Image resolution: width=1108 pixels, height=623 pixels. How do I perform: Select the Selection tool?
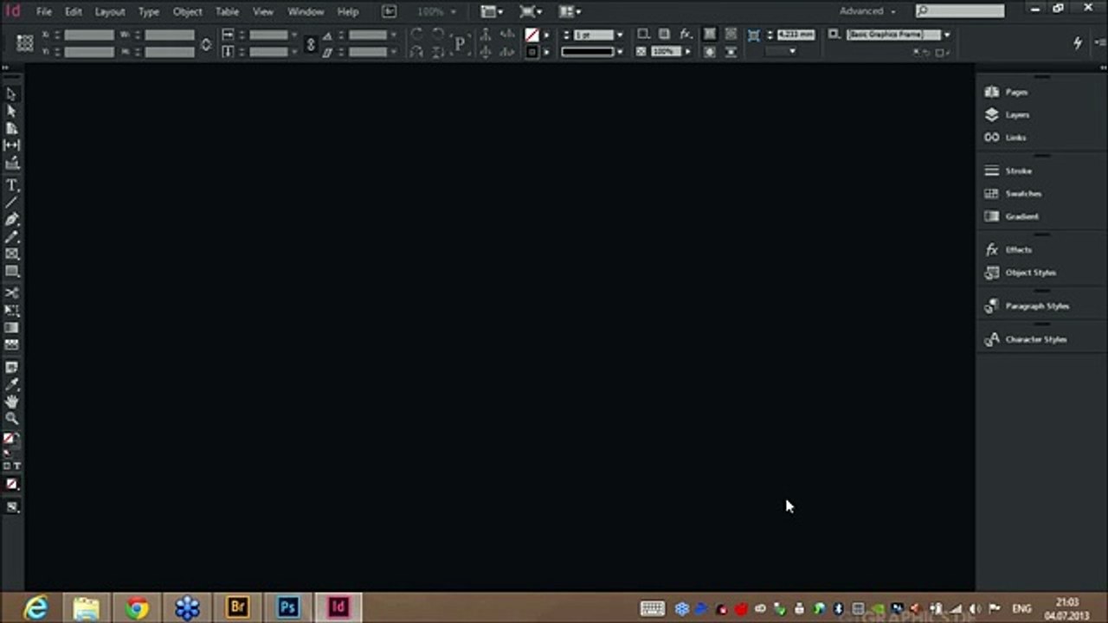tap(11, 94)
